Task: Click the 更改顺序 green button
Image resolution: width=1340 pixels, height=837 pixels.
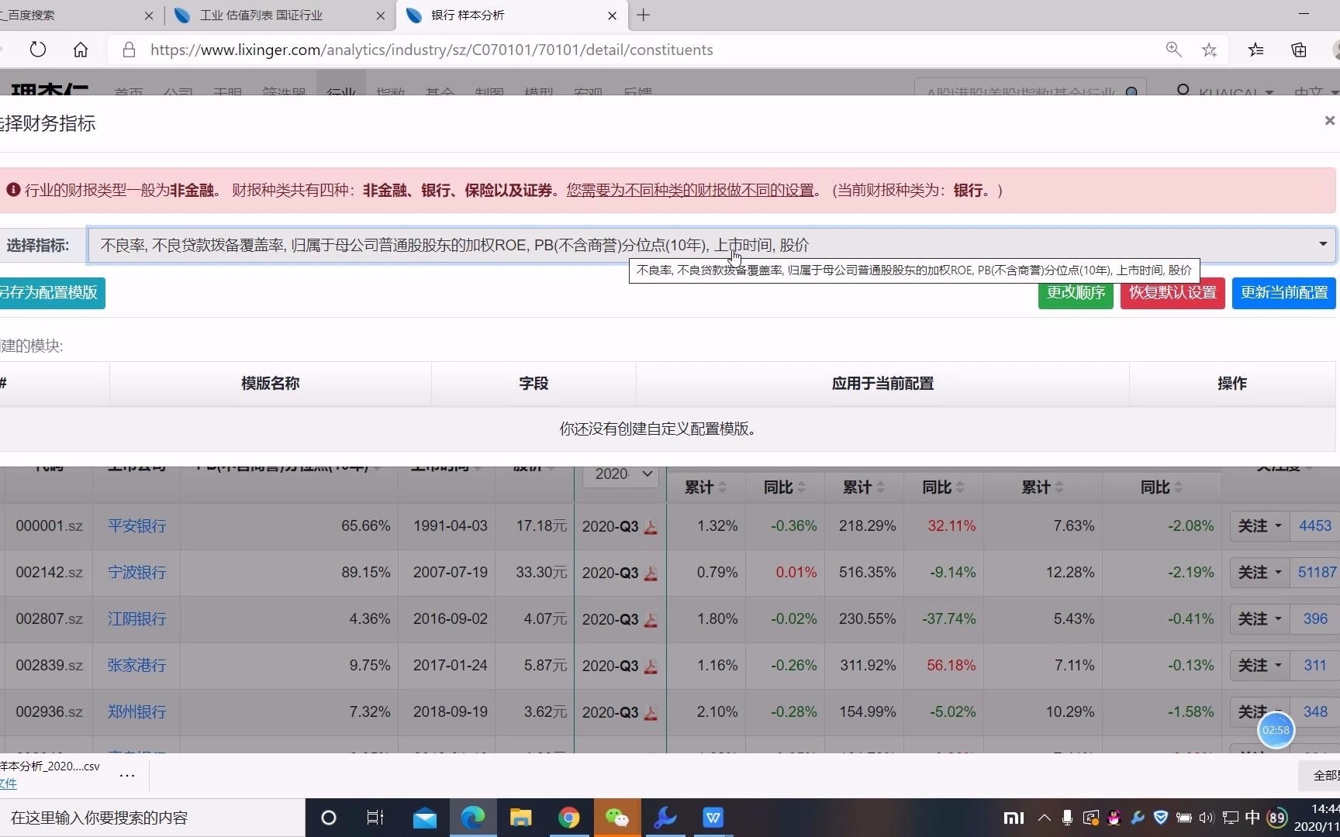Action: click(1076, 293)
